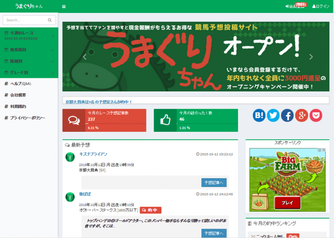Click avatar next to 鹿ばば

[x=70, y=197]
